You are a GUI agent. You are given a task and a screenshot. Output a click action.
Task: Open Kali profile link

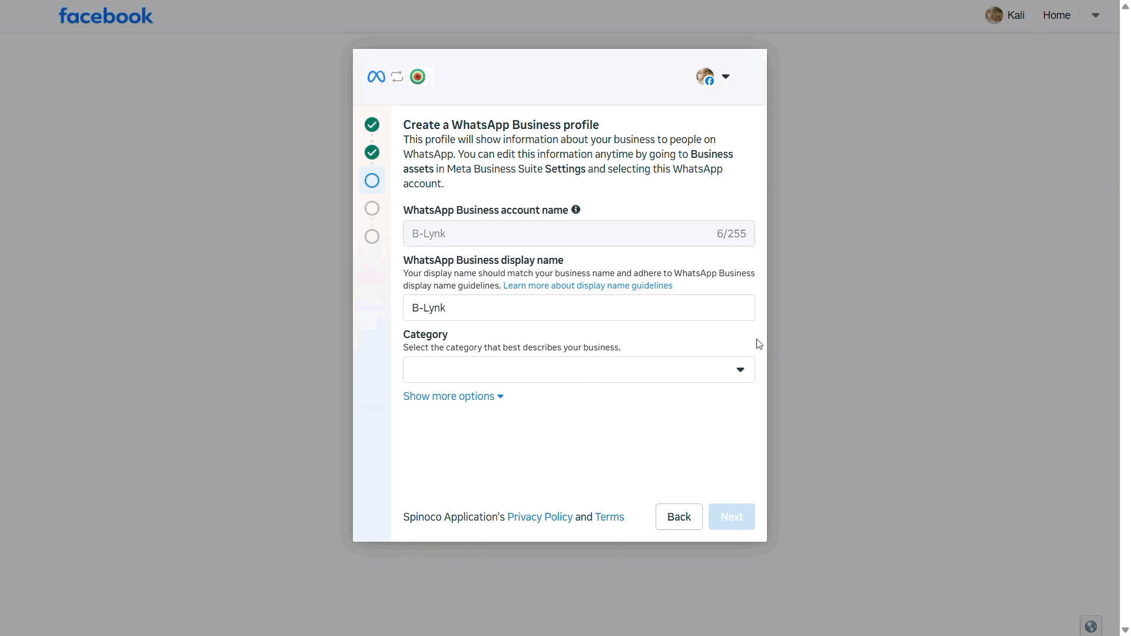tap(1016, 15)
